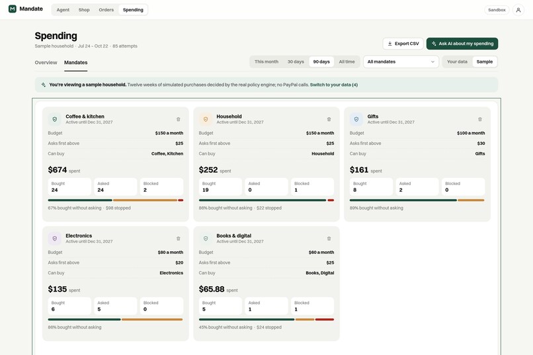Follow the Switch to your data link
This screenshot has width=533, height=355.
[334, 85]
